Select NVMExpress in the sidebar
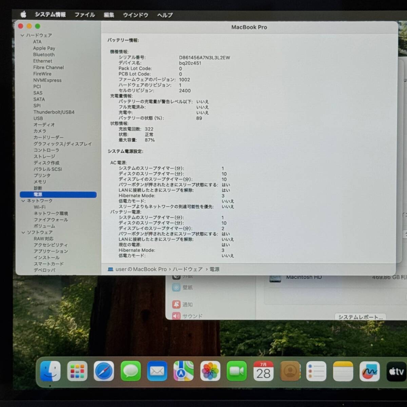The width and height of the screenshot is (407, 407). coord(47,80)
